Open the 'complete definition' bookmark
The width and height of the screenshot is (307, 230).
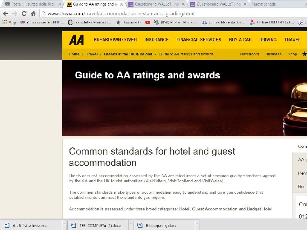click(x=90, y=22)
